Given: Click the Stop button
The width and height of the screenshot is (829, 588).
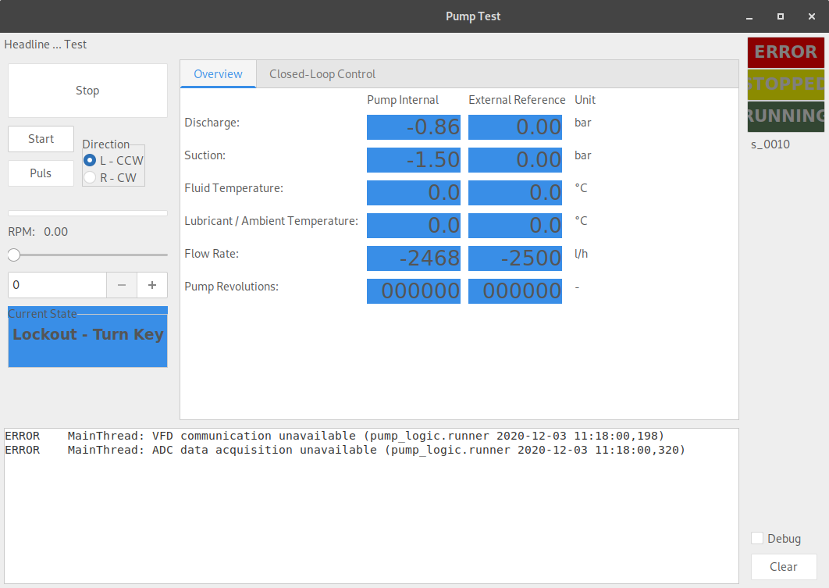Looking at the screenshot, I should 87,91.
